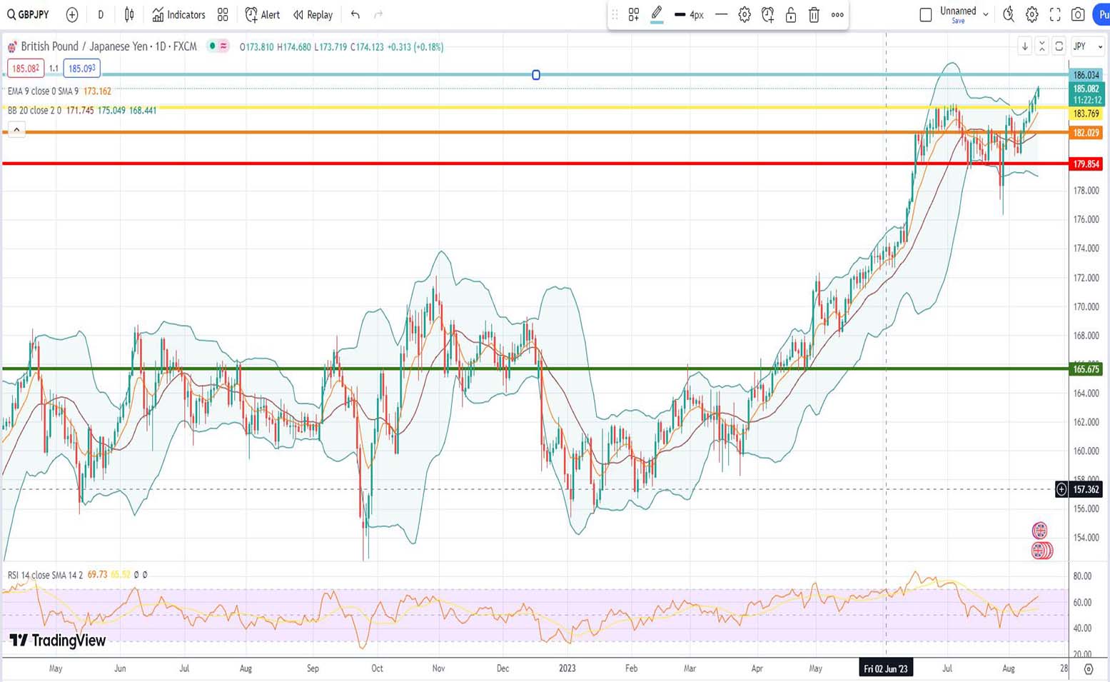Add alert on the selected drawing
Image resolution: width=1110 pixels, height=682 pixels.
pos(768,14)
